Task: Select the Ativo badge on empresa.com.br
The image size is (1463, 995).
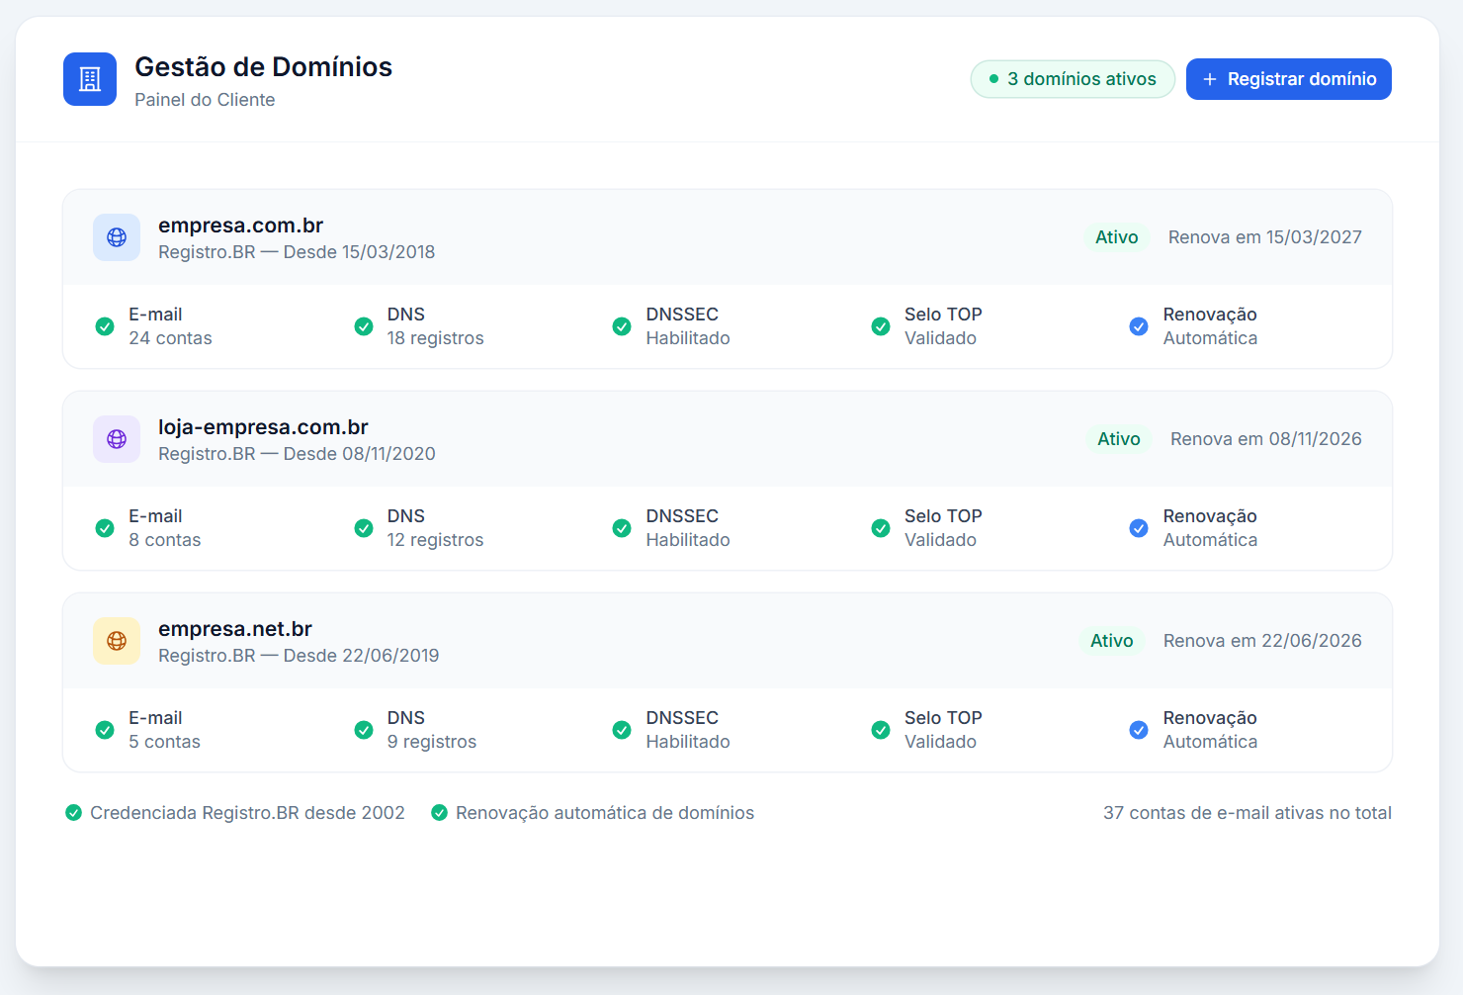Action: point(1116,237)
